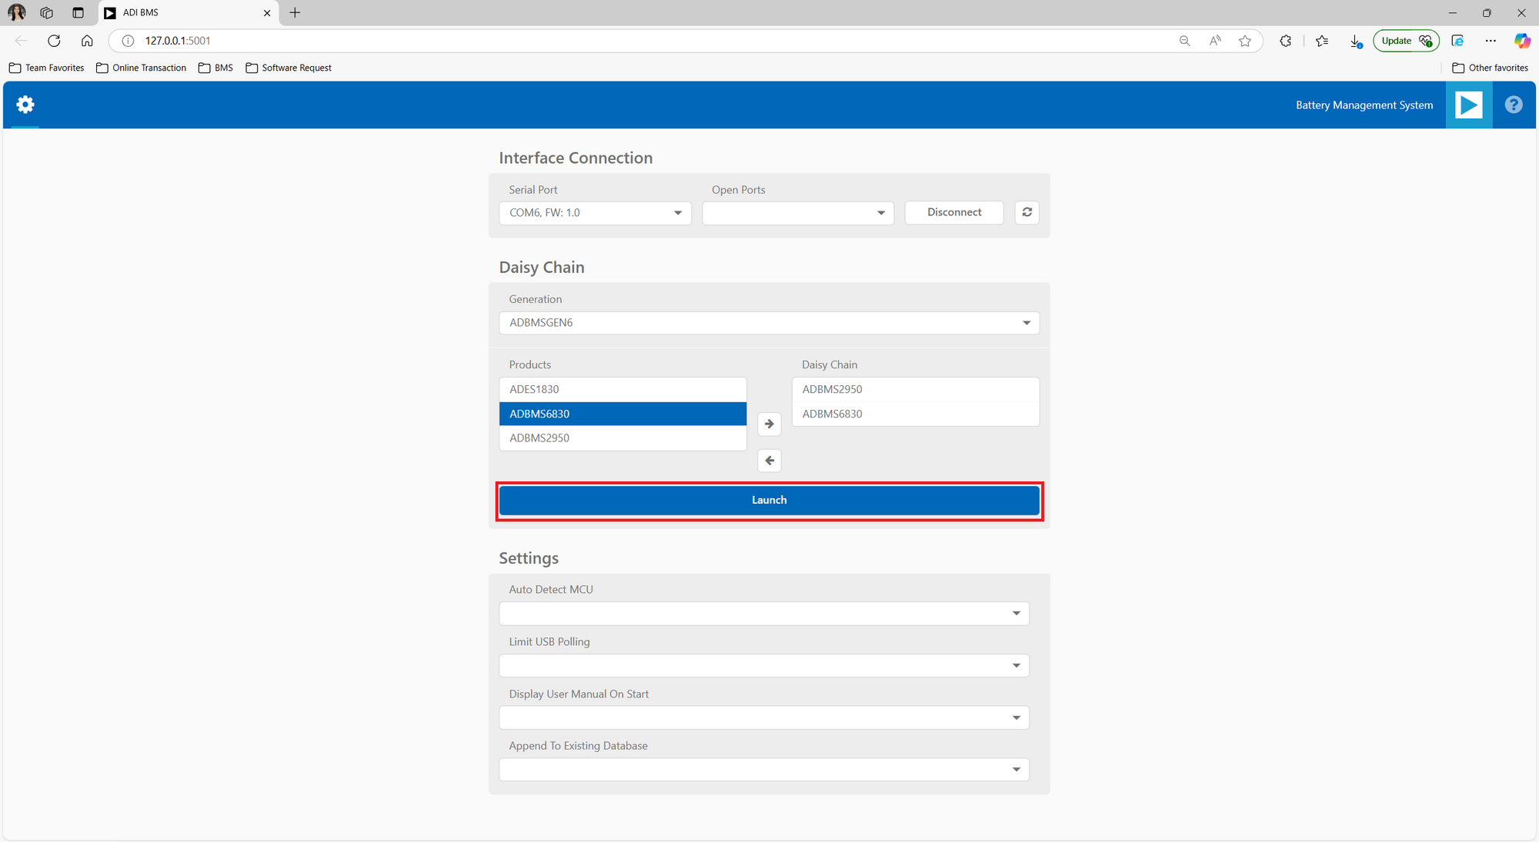Open the workspaces icon
The width and height of the screenshot is (1539, 842).
pos(47,12)
